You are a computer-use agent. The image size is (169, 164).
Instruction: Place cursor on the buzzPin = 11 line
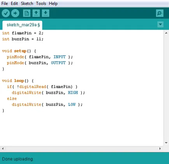tap(23, 39)
